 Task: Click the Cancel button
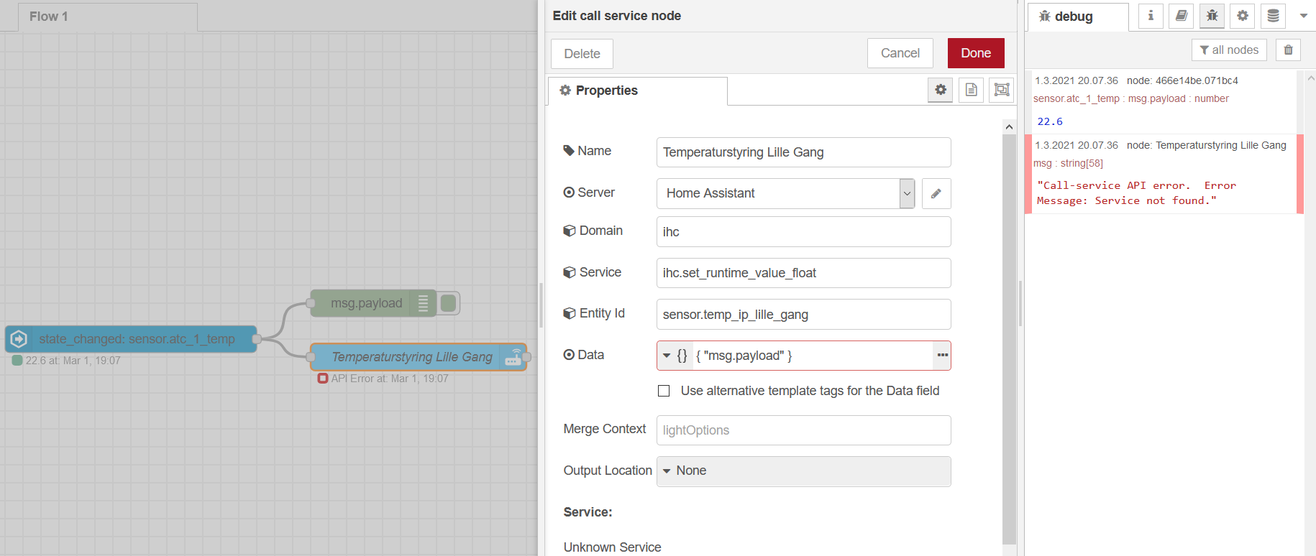point(900,53)
